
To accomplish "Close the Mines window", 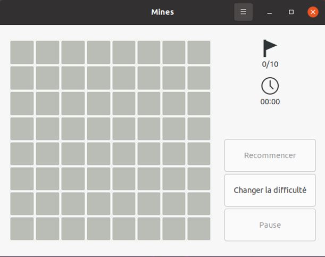I will (313, 12).
